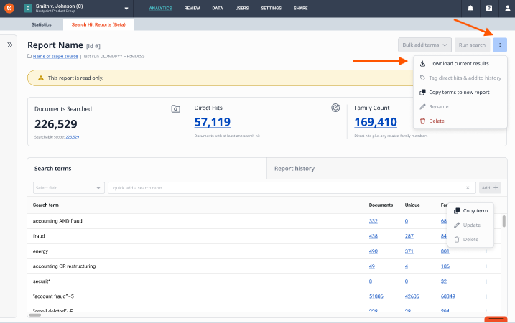
Task: Click the green D case badge
Action: (x=28, y=9)
